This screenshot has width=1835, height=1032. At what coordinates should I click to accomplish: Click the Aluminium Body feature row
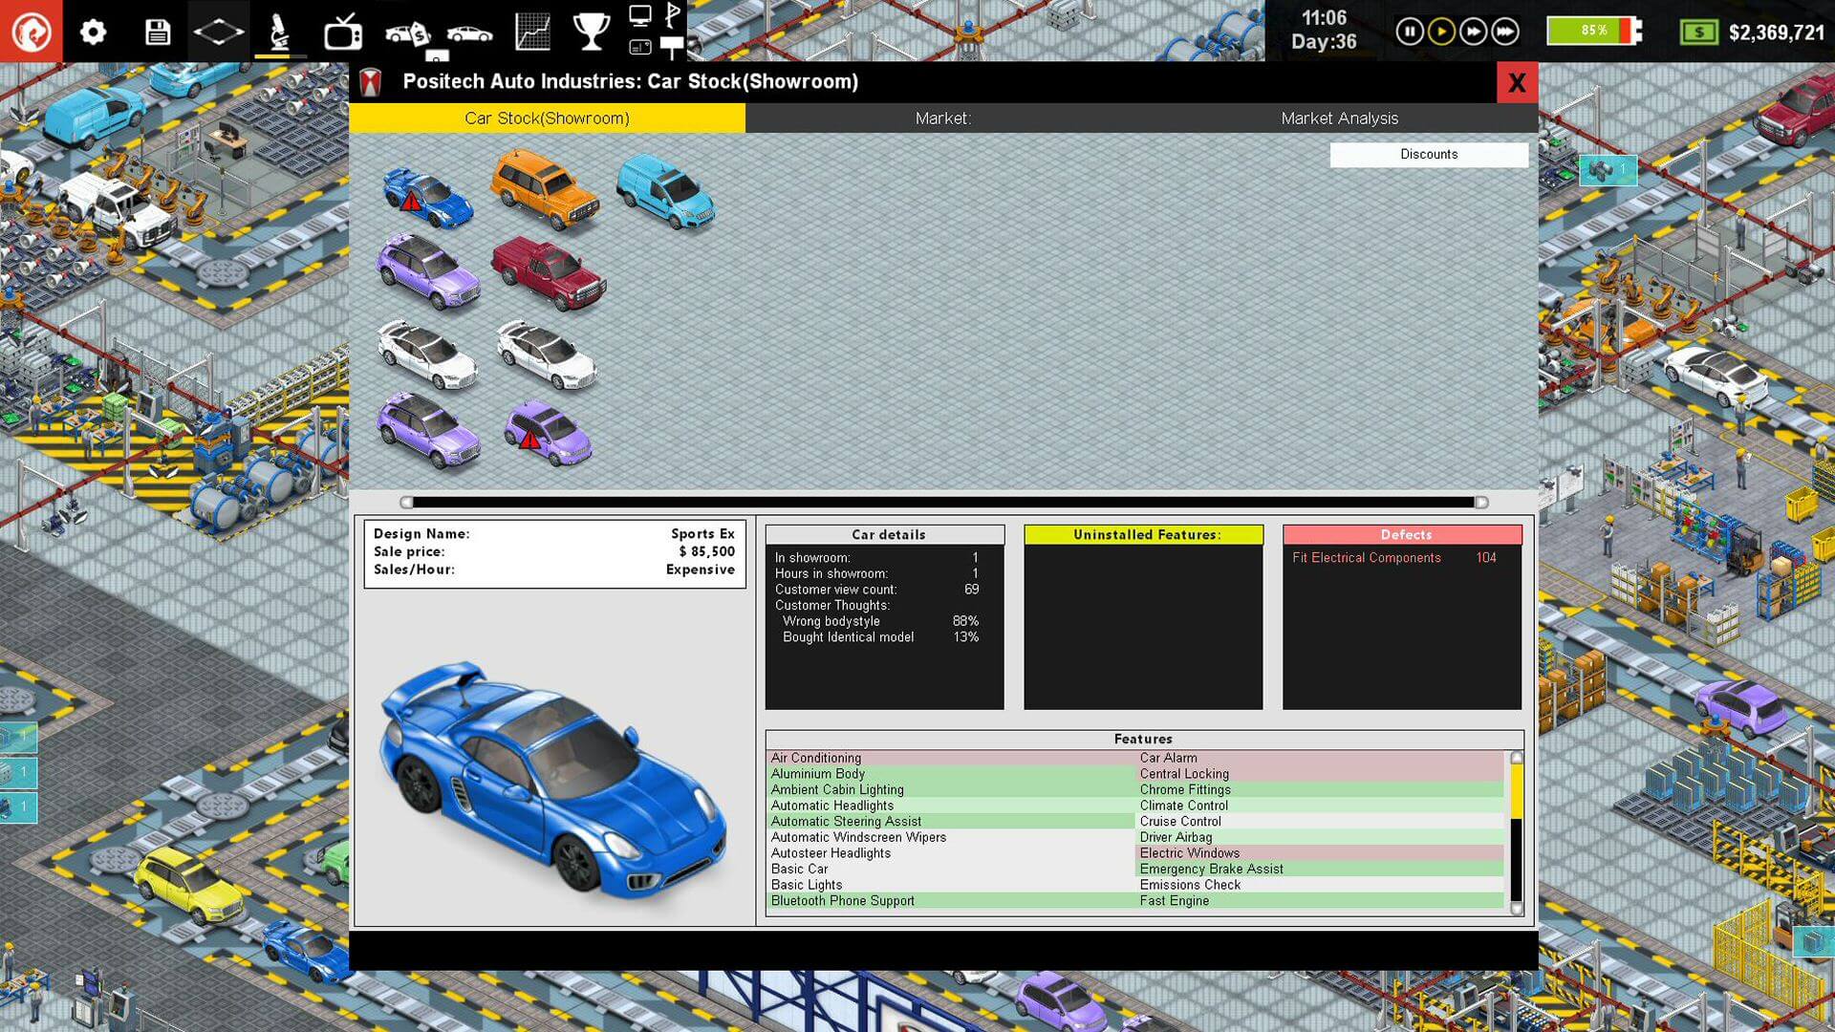point(951,774)
